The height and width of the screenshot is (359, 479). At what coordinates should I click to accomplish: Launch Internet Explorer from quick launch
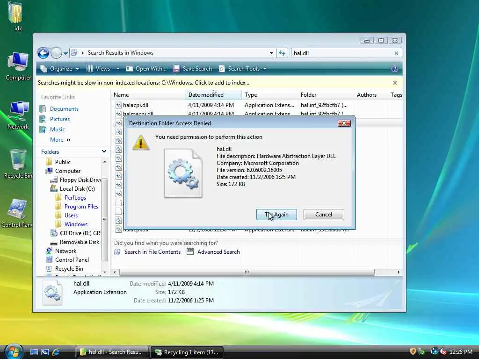click(x=56, y=352)
